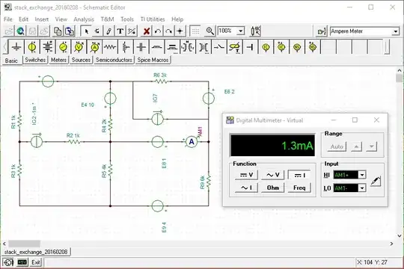The height and width of the screenshot is (269, 404).
Task: Click the Auto range button
Action: pyautogui.click(x=337, y=146)
